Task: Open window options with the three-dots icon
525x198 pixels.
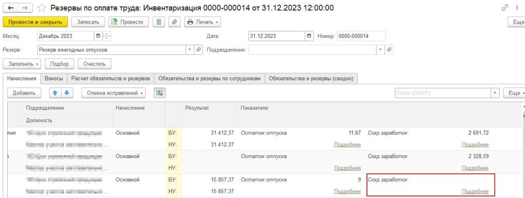Action: pos(517,8)
